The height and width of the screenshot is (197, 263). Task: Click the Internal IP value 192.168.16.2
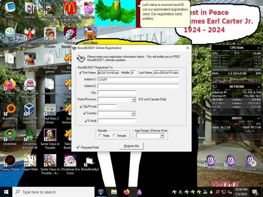pyautogui.click(x=252, y=96)
